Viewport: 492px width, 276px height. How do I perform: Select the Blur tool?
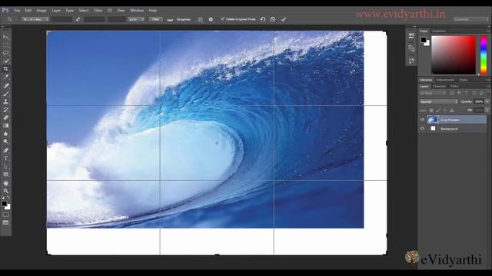pyautogui.click(x=5, y=133)
